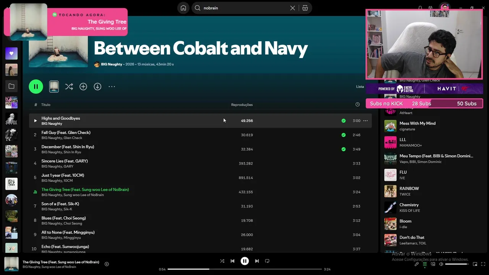489x275 pixels.
Task: Add album to library with plus icon
Action: 83,87
